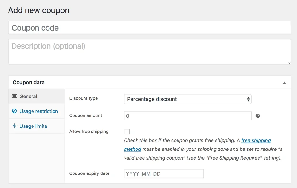Click the ticket icon beside General
This screenshot has height=188, width=297.
coord(15,97)
